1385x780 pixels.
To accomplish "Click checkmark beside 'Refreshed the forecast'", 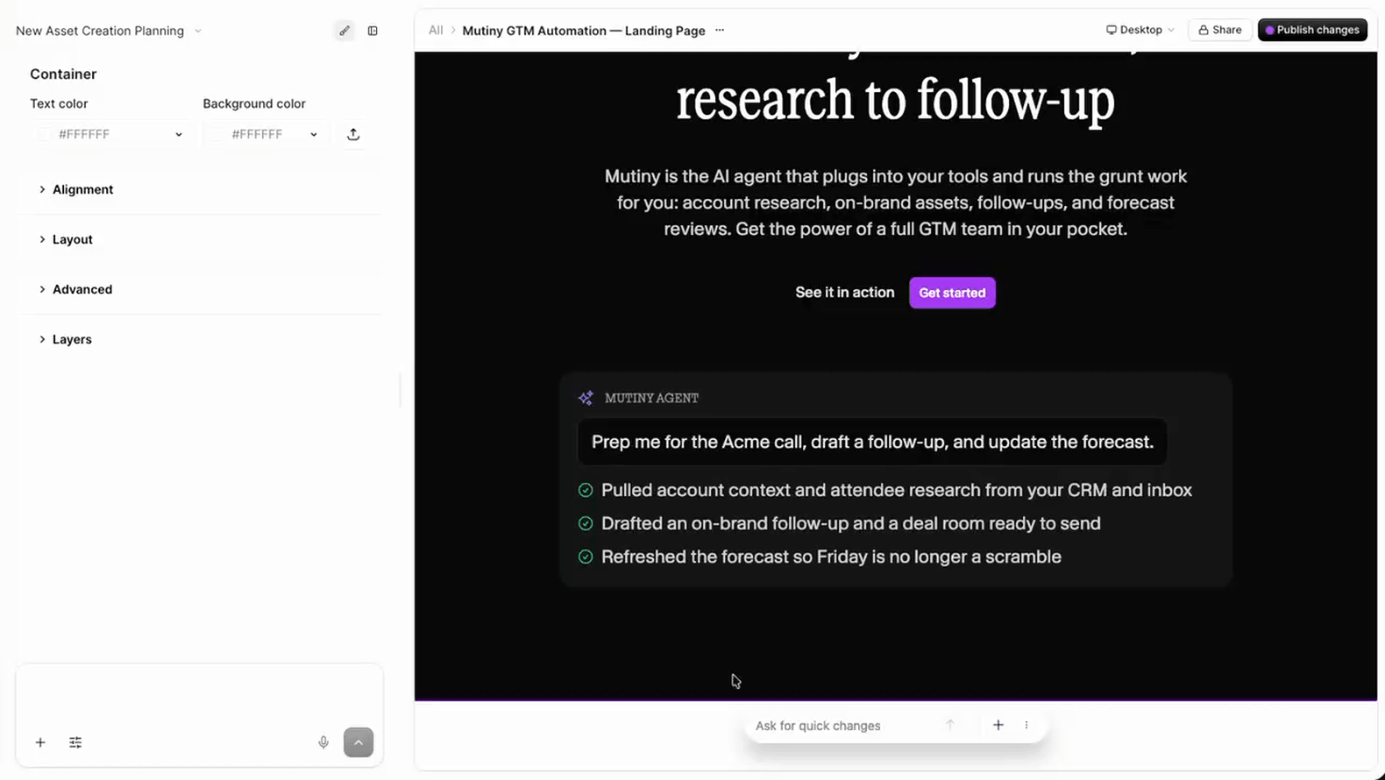I will click(586, 557).
